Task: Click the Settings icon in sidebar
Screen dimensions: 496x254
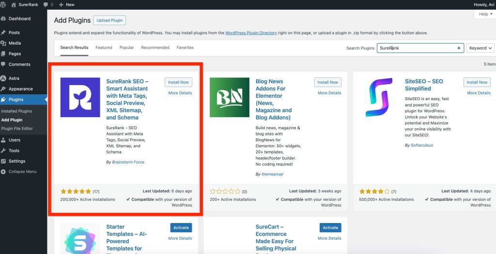Action: 3,161
